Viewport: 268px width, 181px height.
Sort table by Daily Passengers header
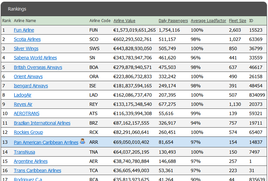click(x=173, y=21)
